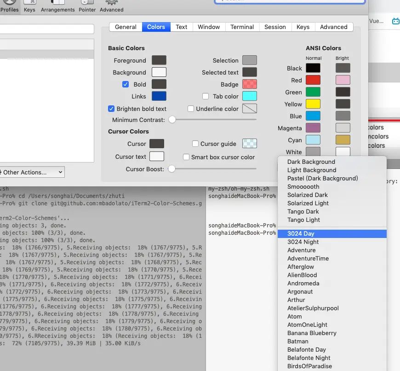Open the Pointer preferences pane
Image resolution: width=400 pixels, height=371 pixels.
[87, 6]
